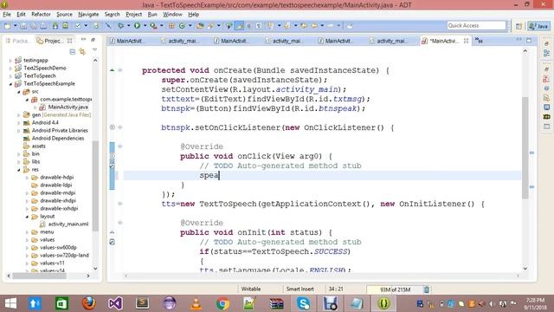
Task: Click the Run External Tools icon
Action: [153, 26]
